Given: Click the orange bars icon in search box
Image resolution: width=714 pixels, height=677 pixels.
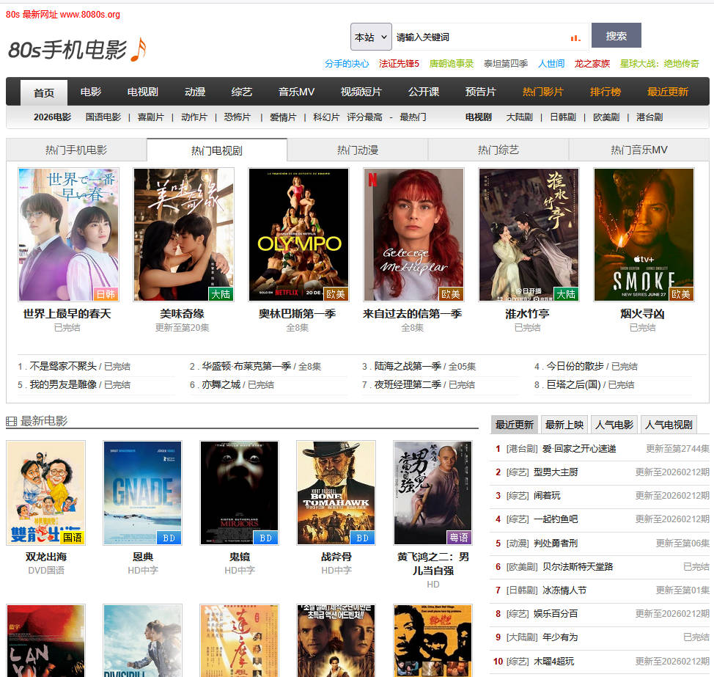Looking at the screenshot, I should pyautogui.click(x=575, y=37).
